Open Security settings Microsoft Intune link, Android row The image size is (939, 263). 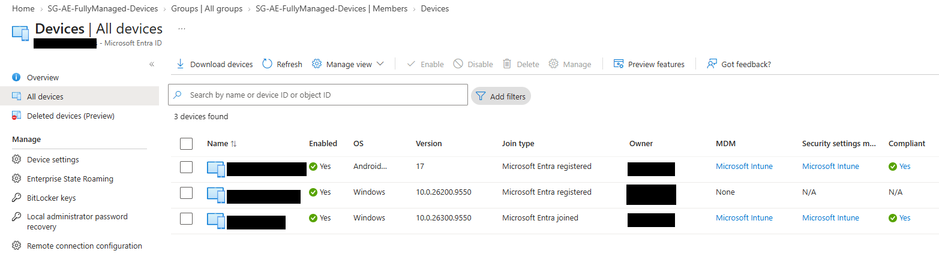click(830, 167)
